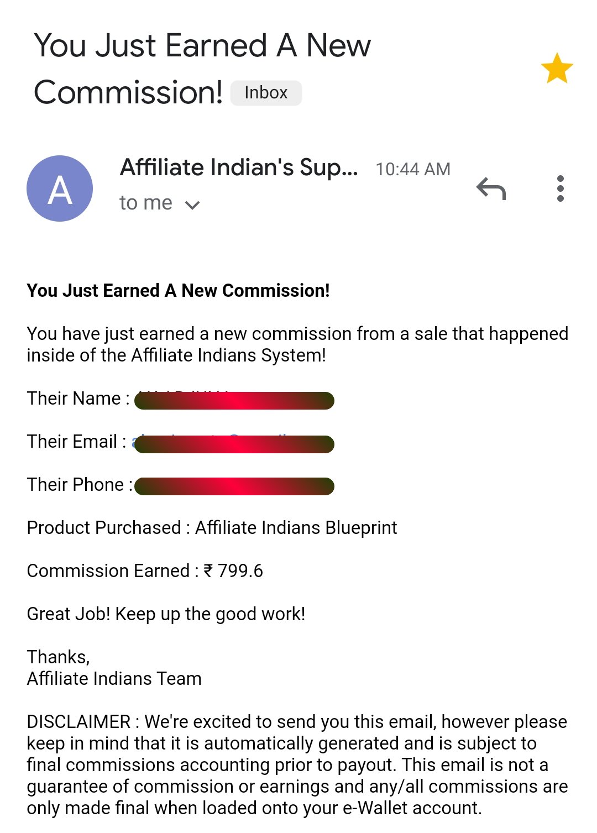Open sender name "Affiliate Indian's Sup..."
The height and width of the screenshot is (833, 597).
click(x=239, y=167)
